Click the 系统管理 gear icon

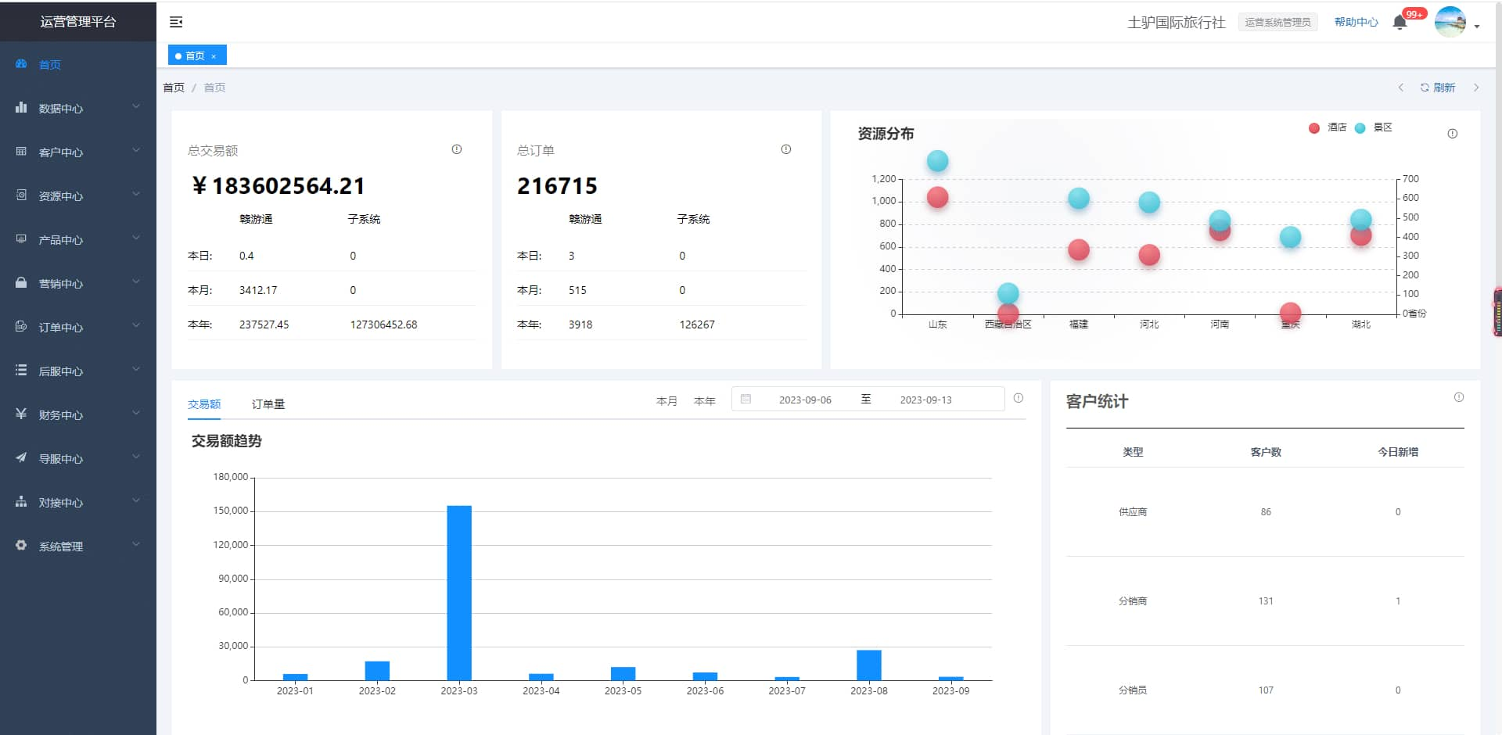point(21,545)
